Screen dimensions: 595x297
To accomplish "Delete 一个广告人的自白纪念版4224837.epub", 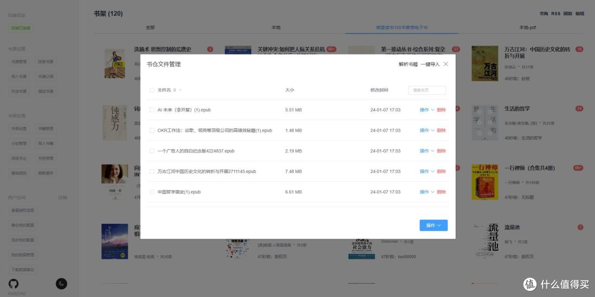I will [x=441, y=151].
